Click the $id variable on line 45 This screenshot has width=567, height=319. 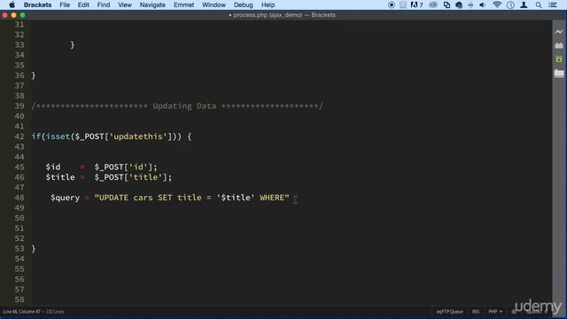[53, 167]
